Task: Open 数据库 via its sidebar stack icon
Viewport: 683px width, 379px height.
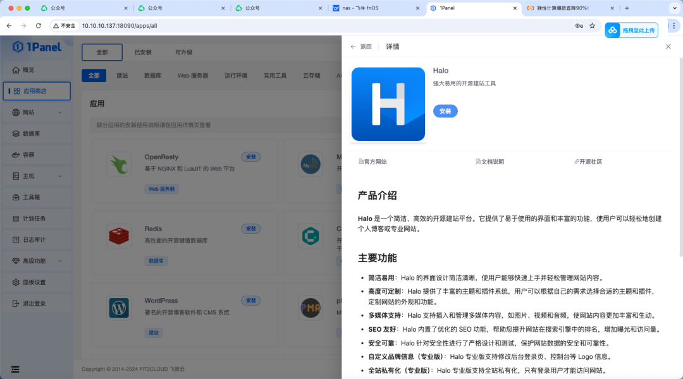Action: (16, 133)
